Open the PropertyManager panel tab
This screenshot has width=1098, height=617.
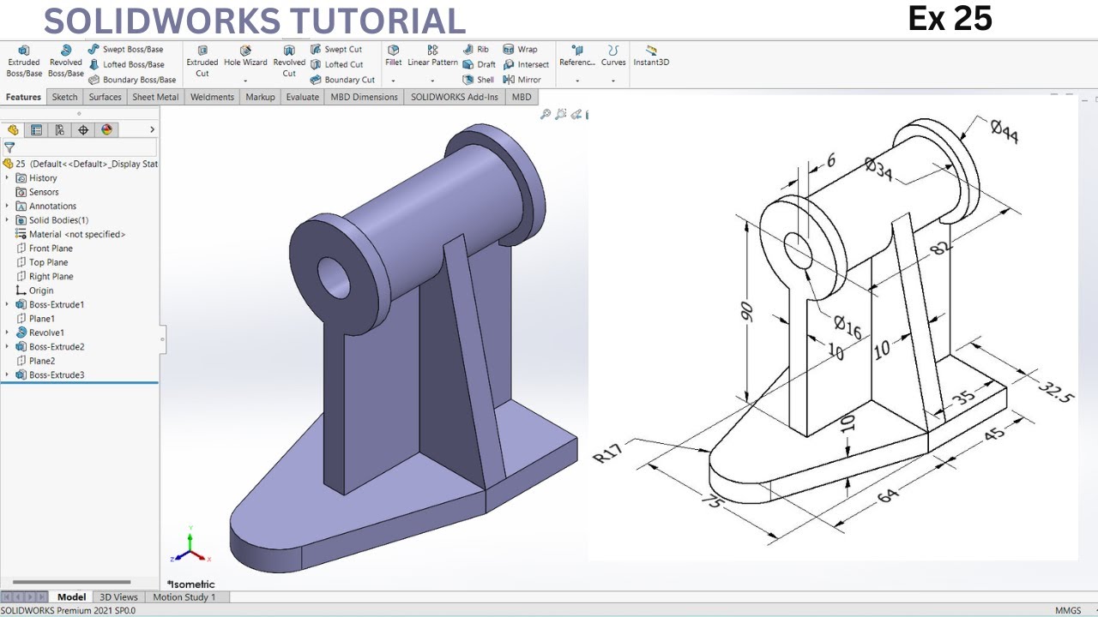36,130
